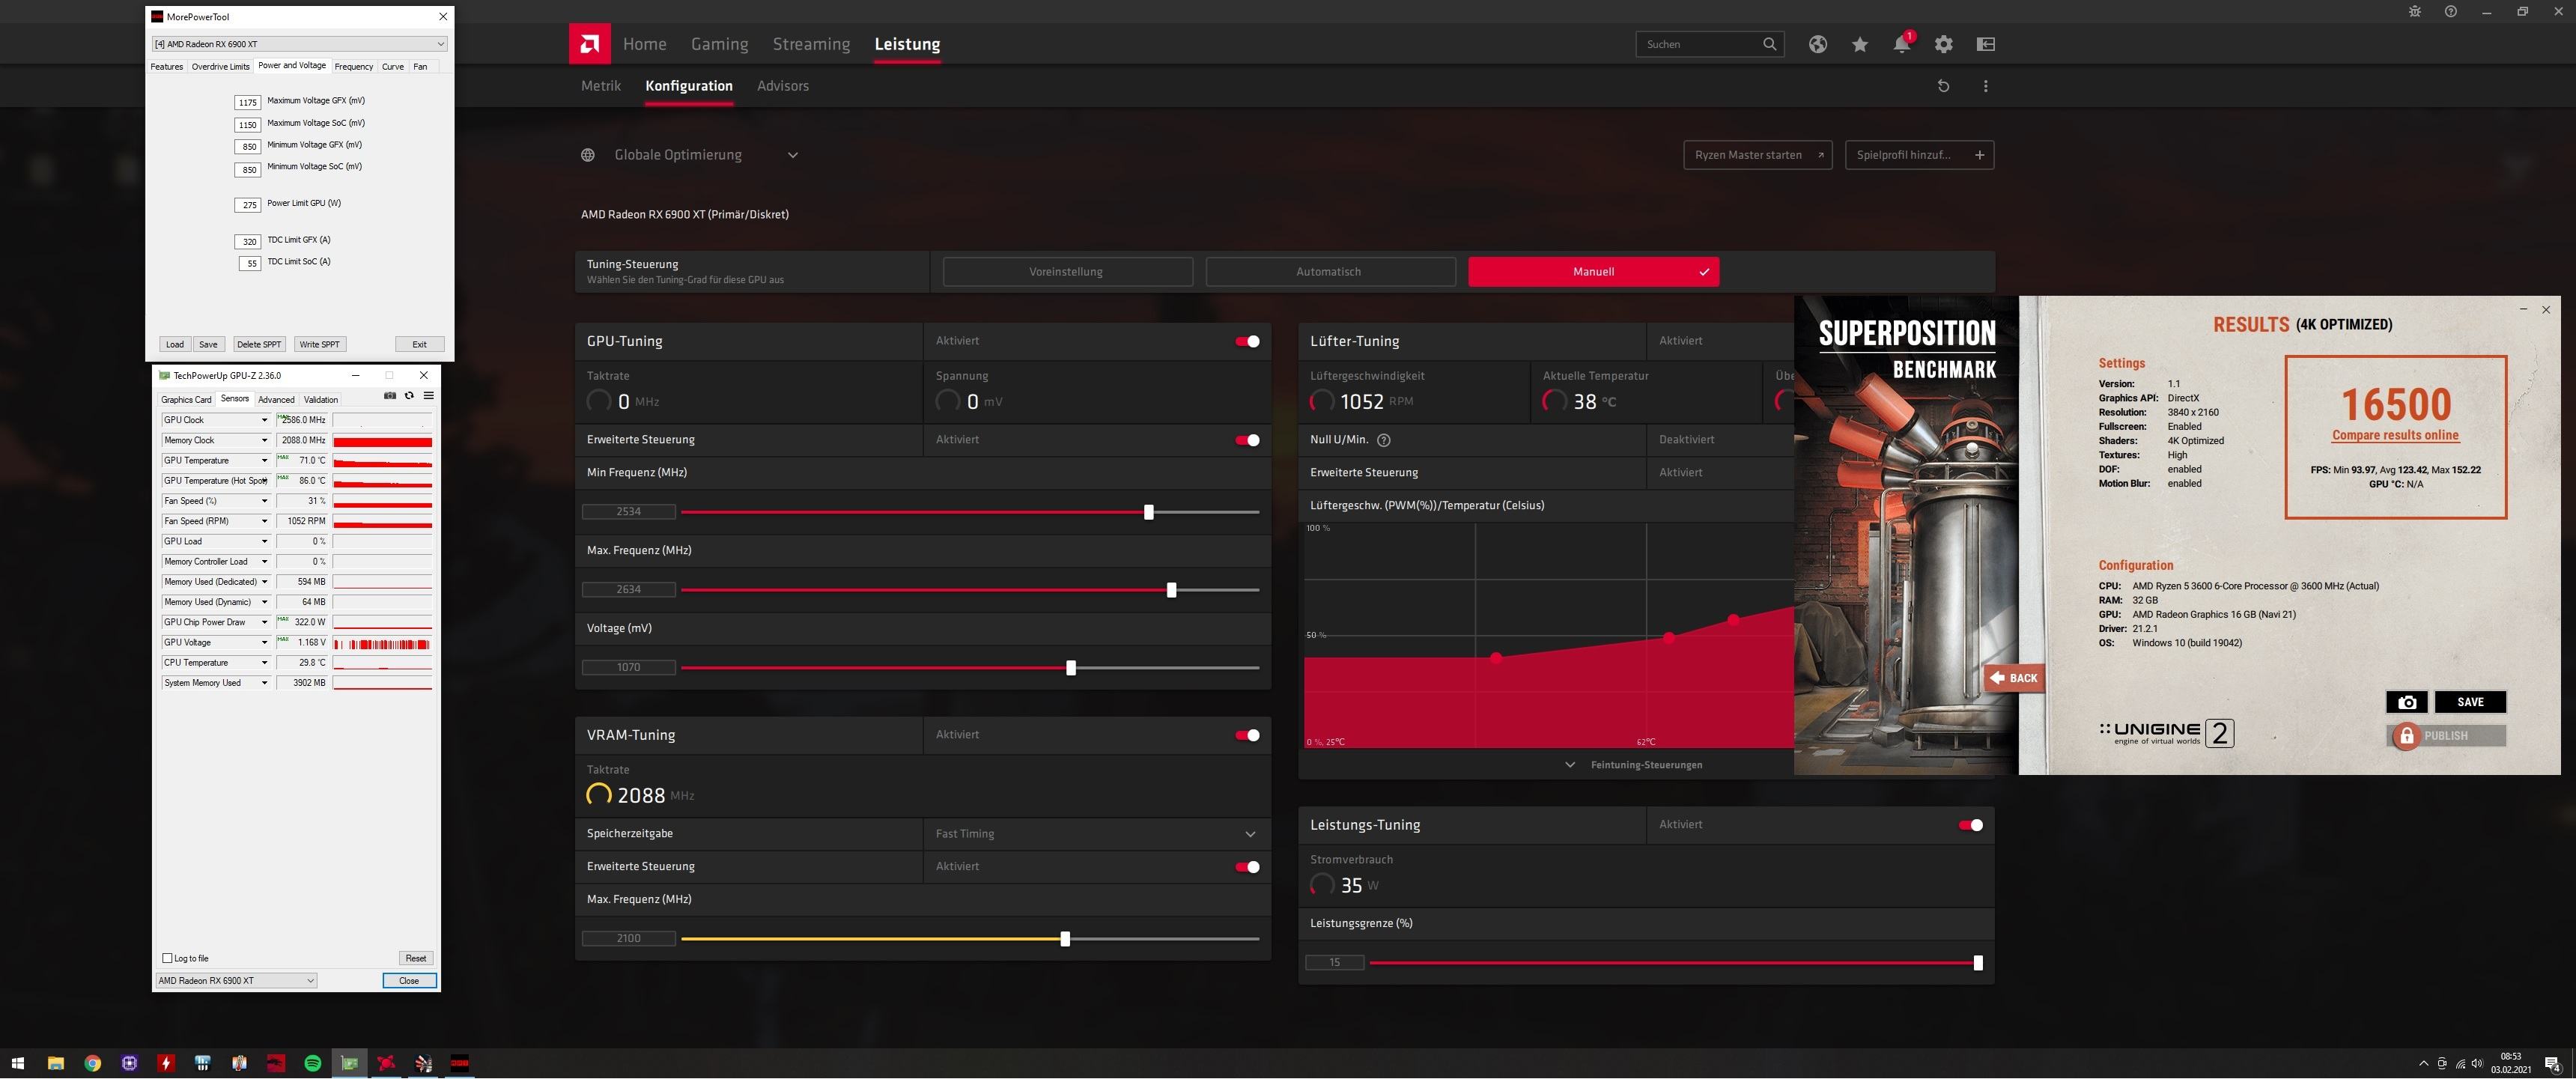Open Spotify from the taskbar
The image size is (2576, 1079).
(x=313, y=1063)
